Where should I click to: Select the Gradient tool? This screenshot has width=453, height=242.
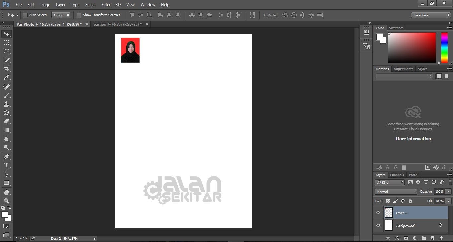(6, 130)
